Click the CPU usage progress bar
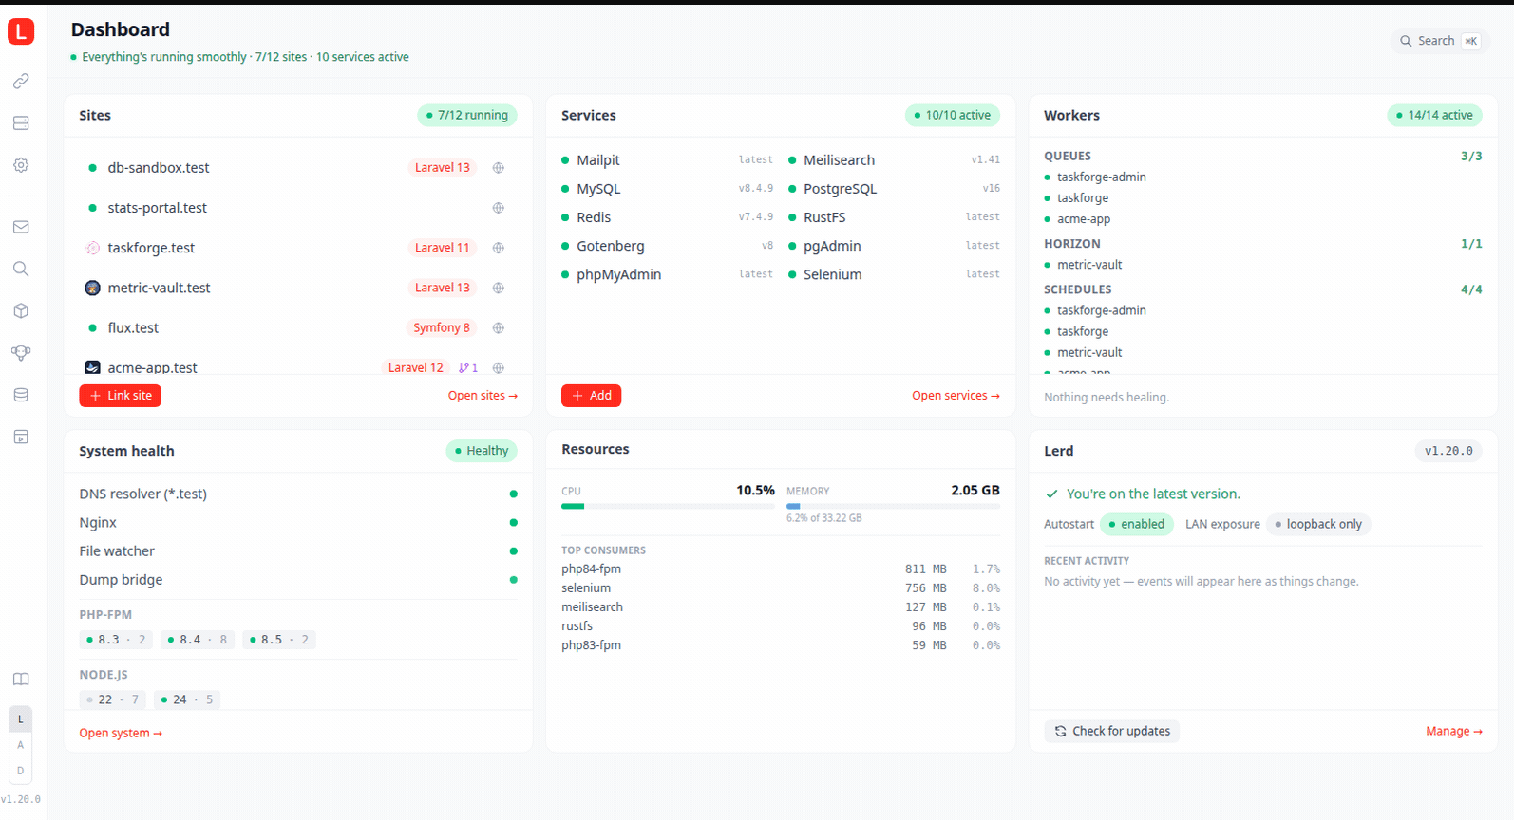The image size is (1514, 820). point(668,507)
